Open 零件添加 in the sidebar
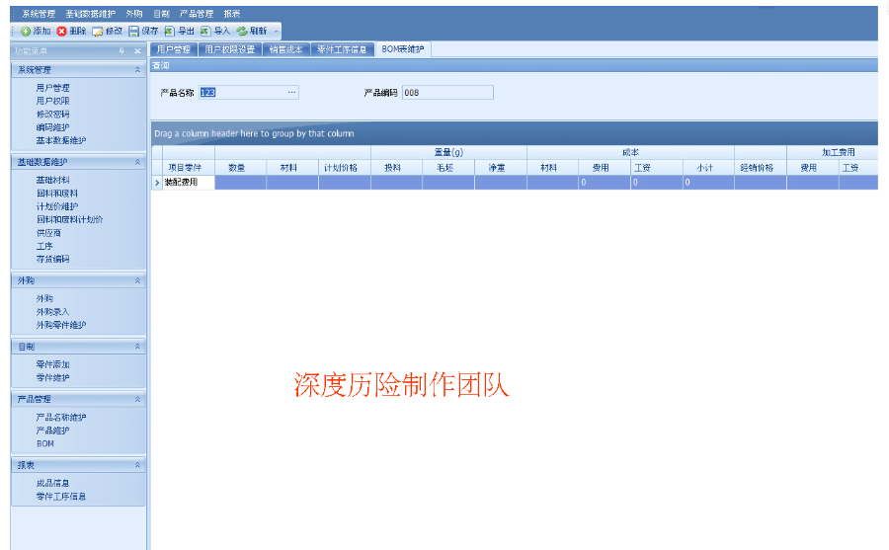The image size is (889, 550). (x=52, y=364)
